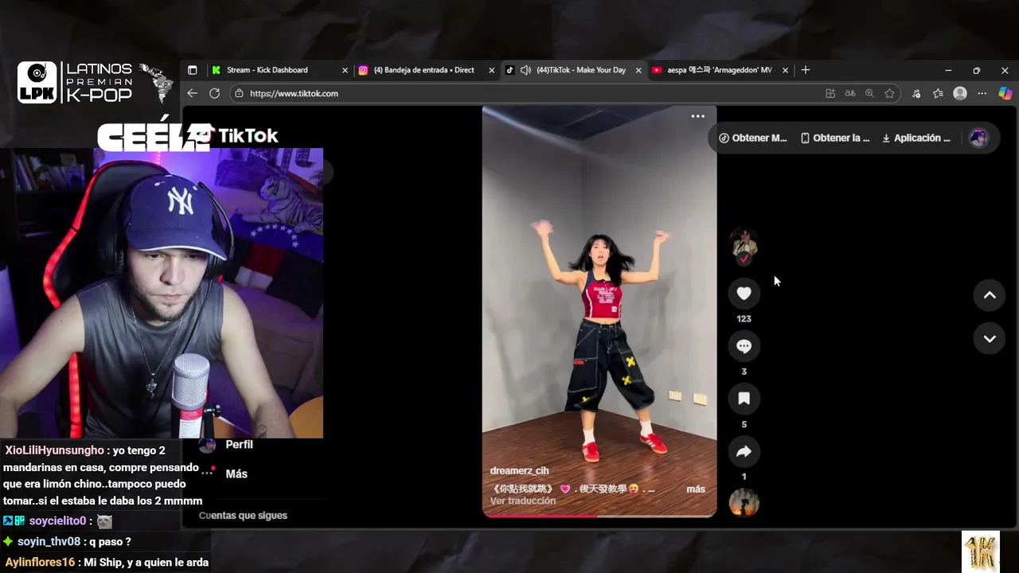
Task: Share the TikTok video
Action: pyautogui.click(x=744, y=452)
